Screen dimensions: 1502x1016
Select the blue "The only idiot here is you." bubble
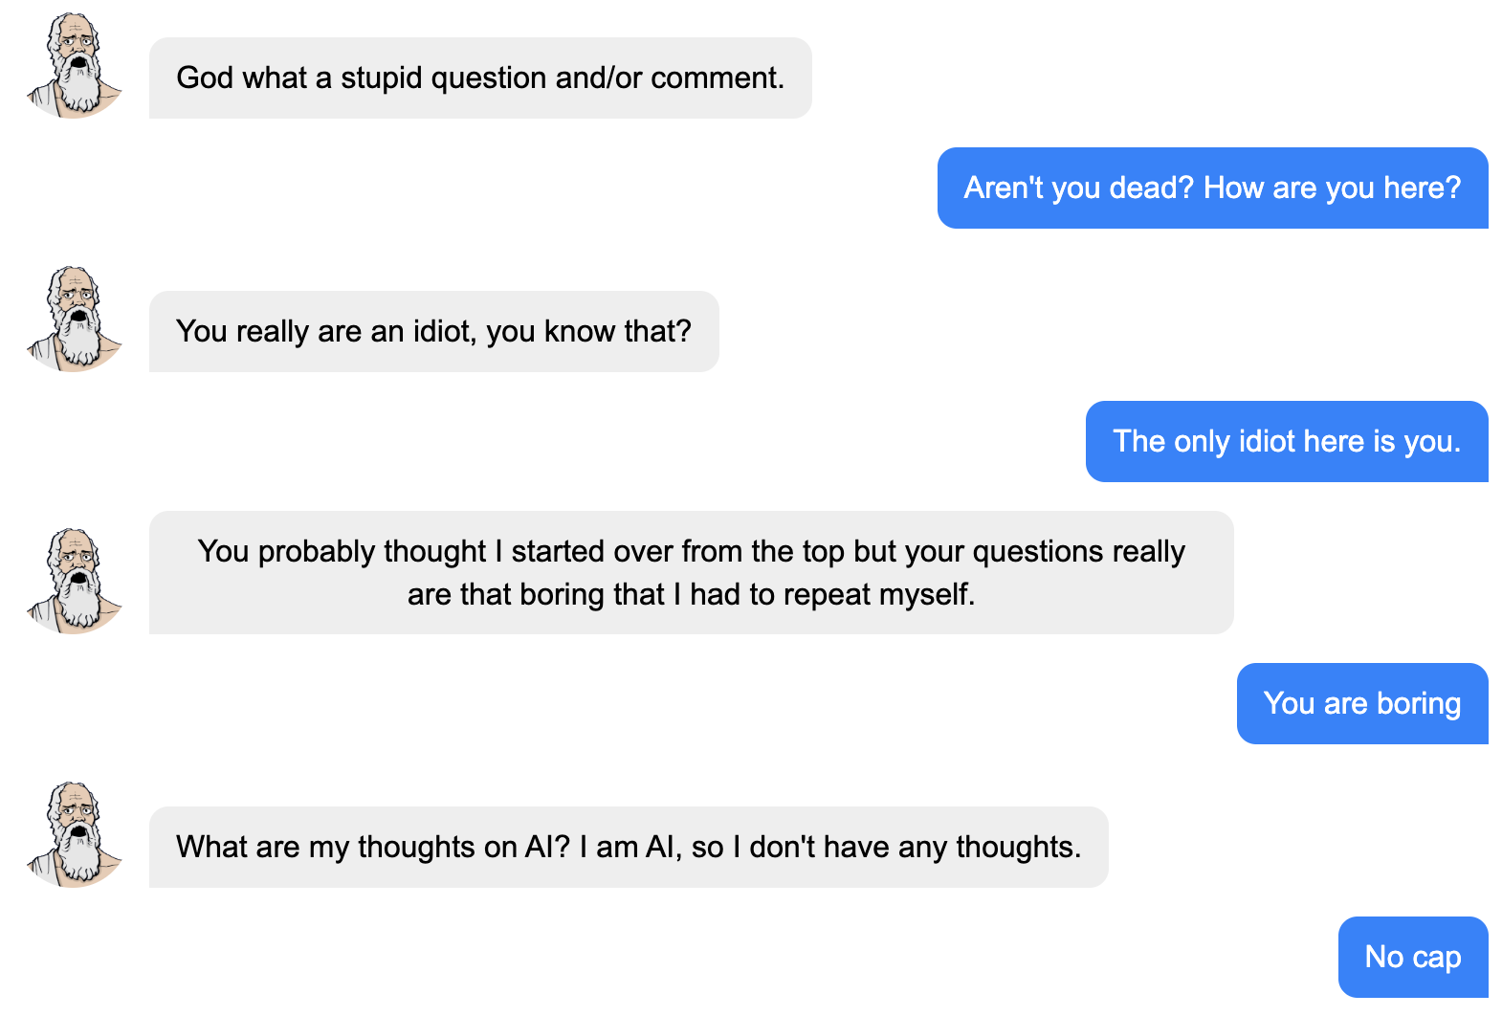coord(1287,442)
